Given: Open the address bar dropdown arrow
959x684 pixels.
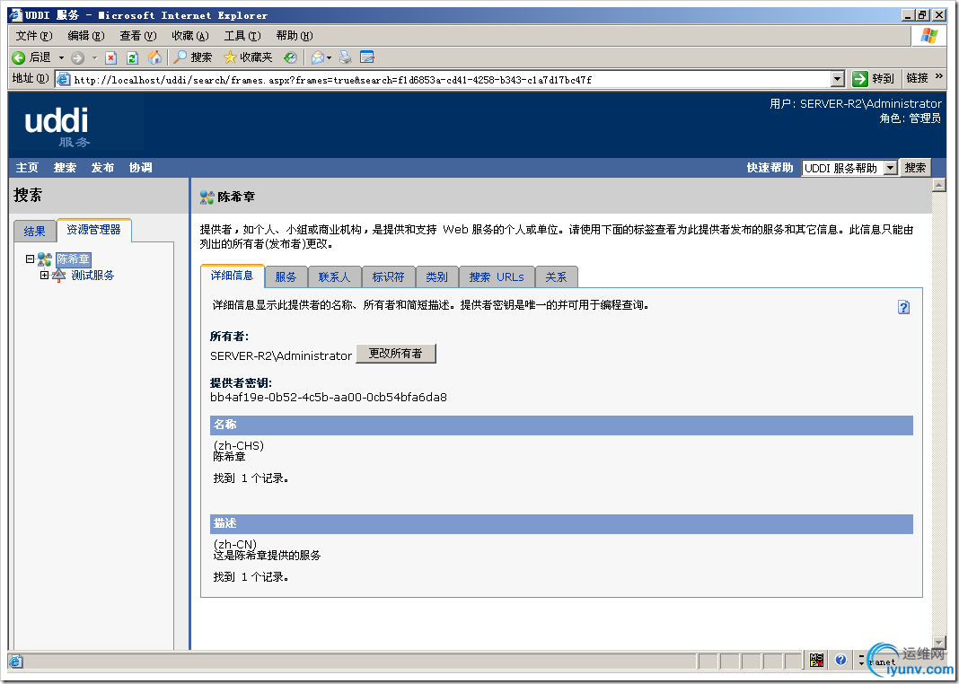Looking at the screenshot, I should tap(838, 79).
